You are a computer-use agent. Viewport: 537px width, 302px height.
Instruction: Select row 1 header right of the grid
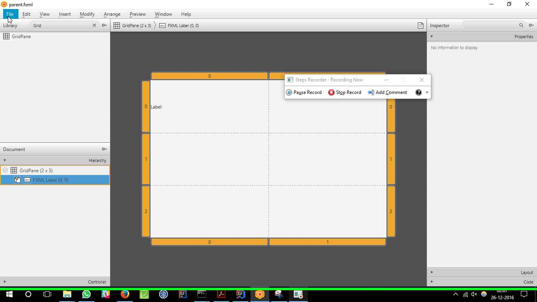click(x=391, y=159)
